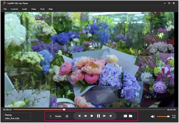Viewport: 179px width, 123px height.
Task: Maximize the player window
Action: [x=169, y=3]
